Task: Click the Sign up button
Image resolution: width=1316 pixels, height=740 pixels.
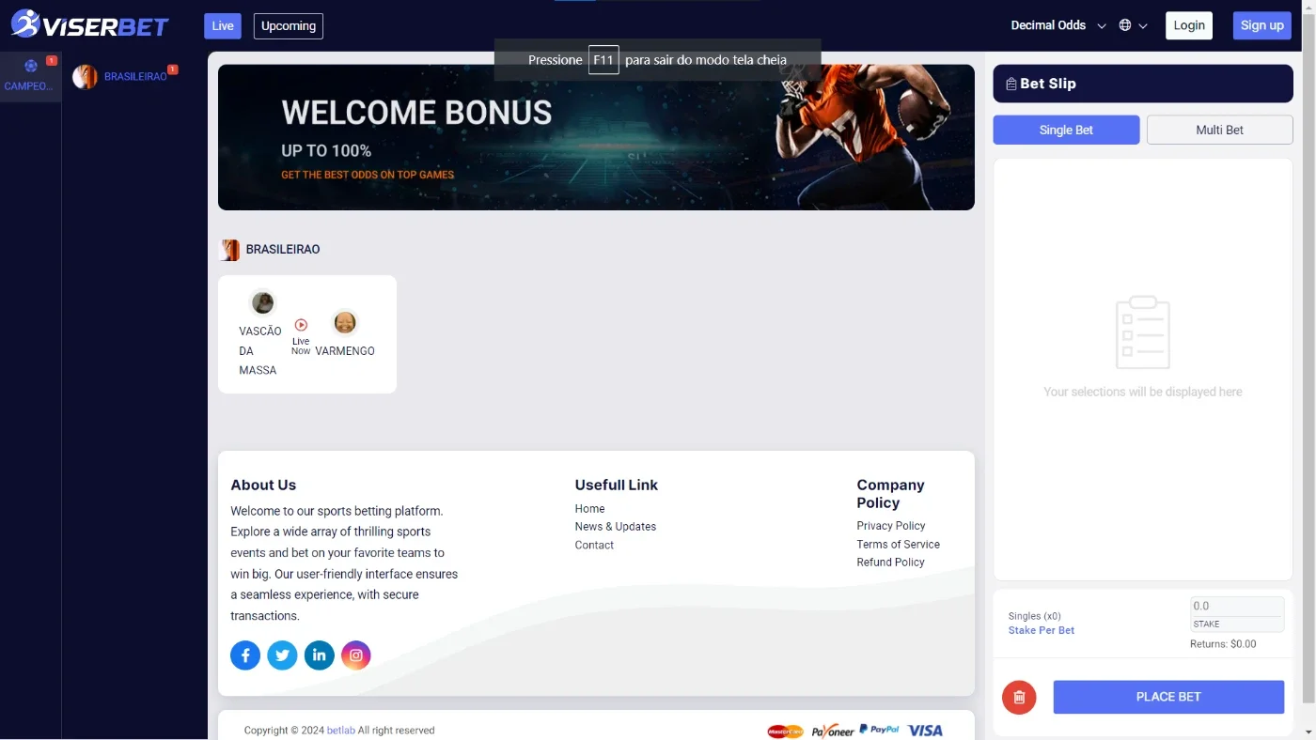Action: pos(1261,25)
